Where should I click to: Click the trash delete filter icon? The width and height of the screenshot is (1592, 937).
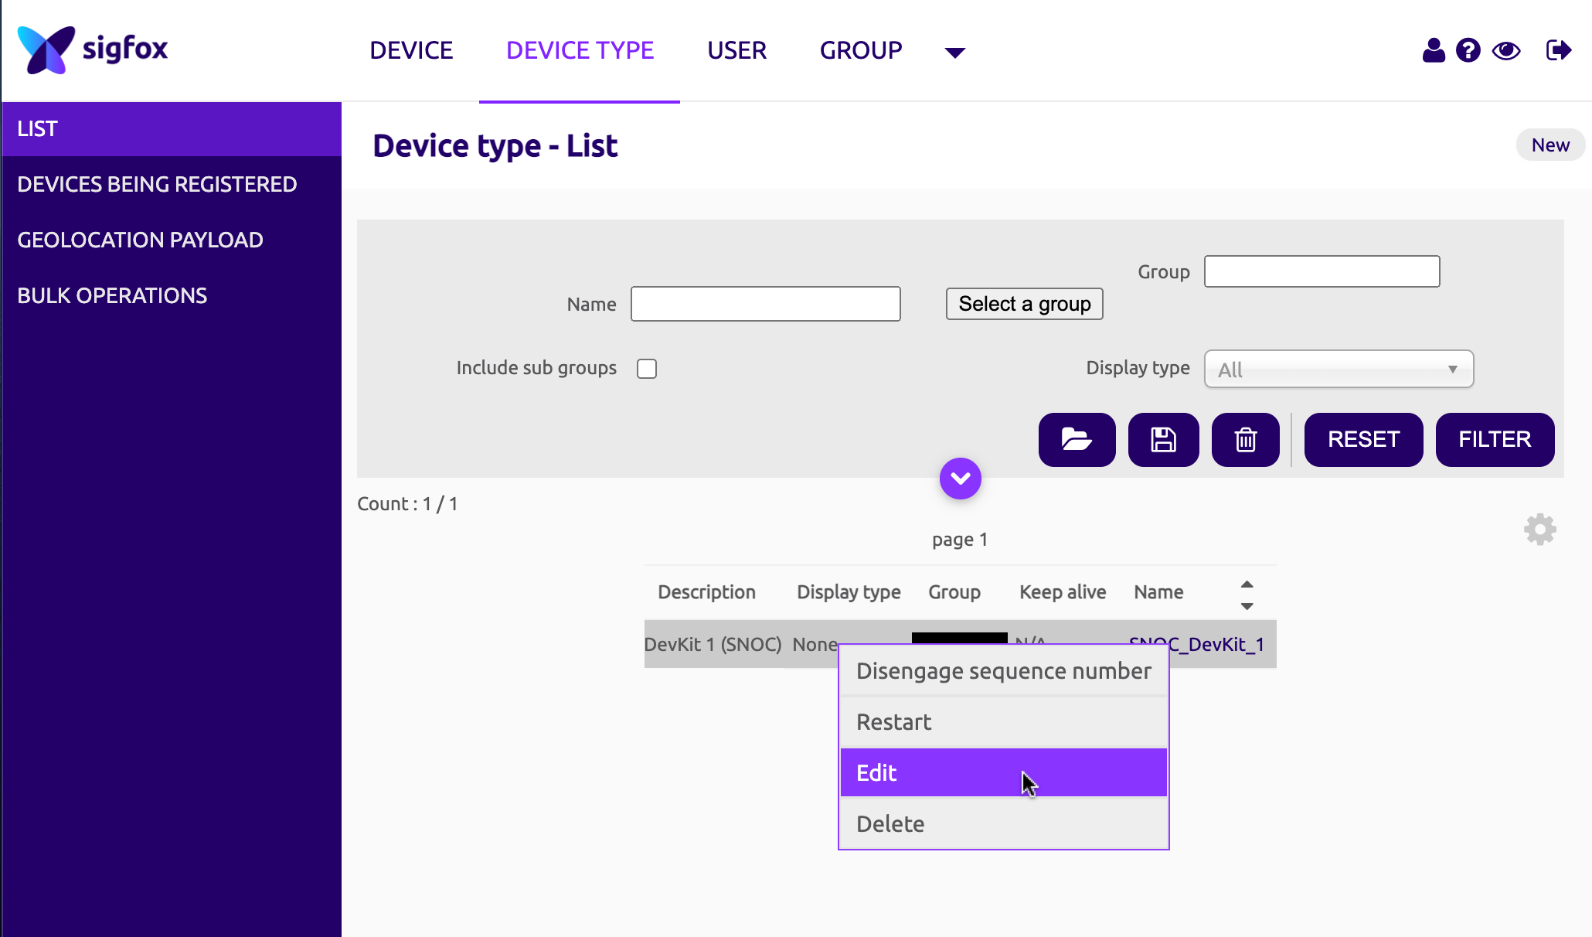coord(1245,440)
